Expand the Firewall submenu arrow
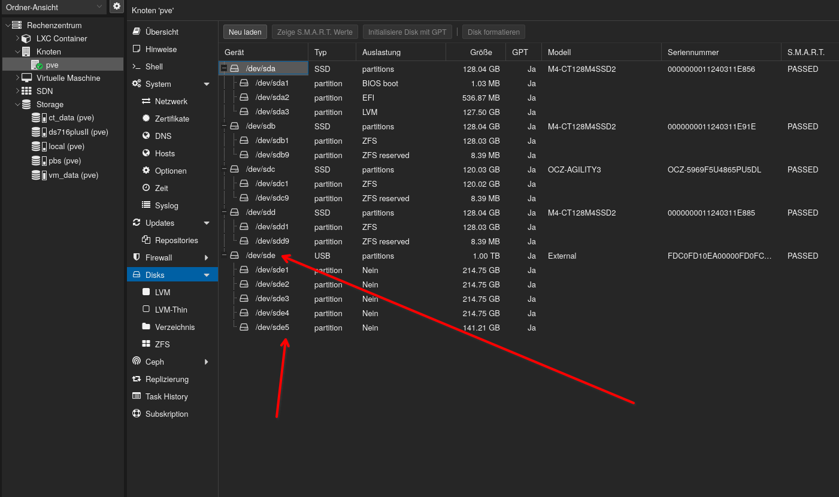 207,257
